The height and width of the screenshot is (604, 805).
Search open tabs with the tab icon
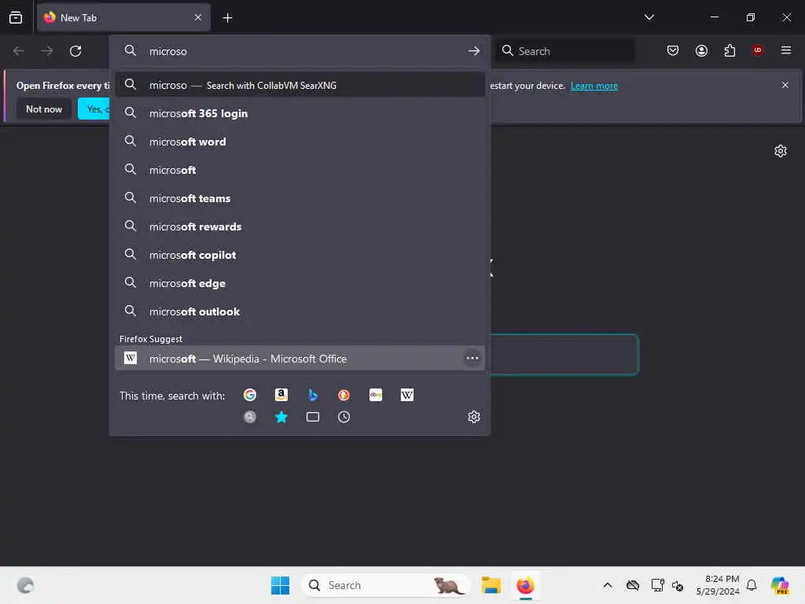pos(313,417)
